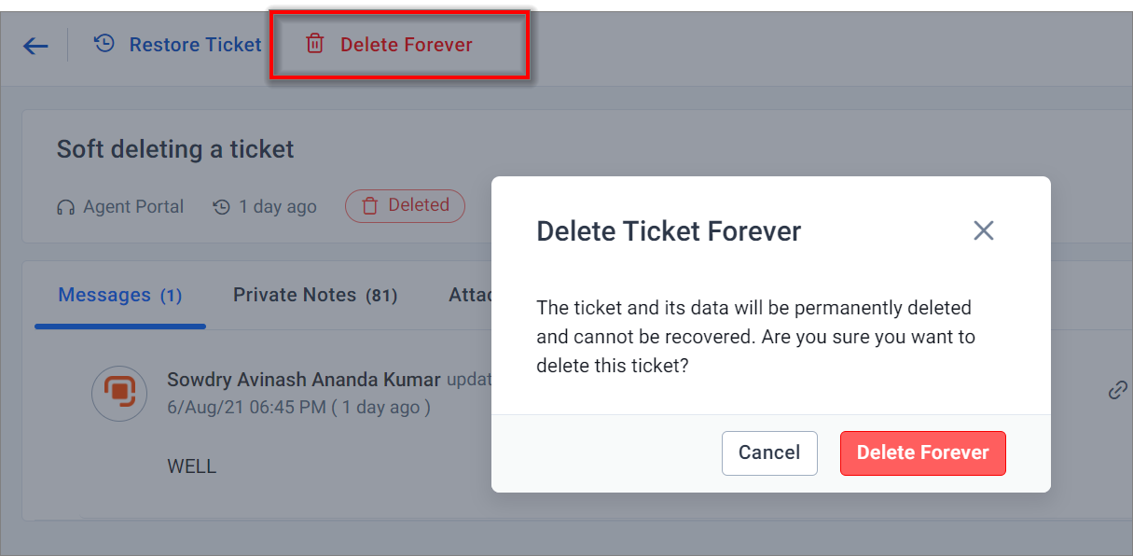Click the ticket title Soft deleting a ticket
This screenshot has width=1133, height=556.
175,149
